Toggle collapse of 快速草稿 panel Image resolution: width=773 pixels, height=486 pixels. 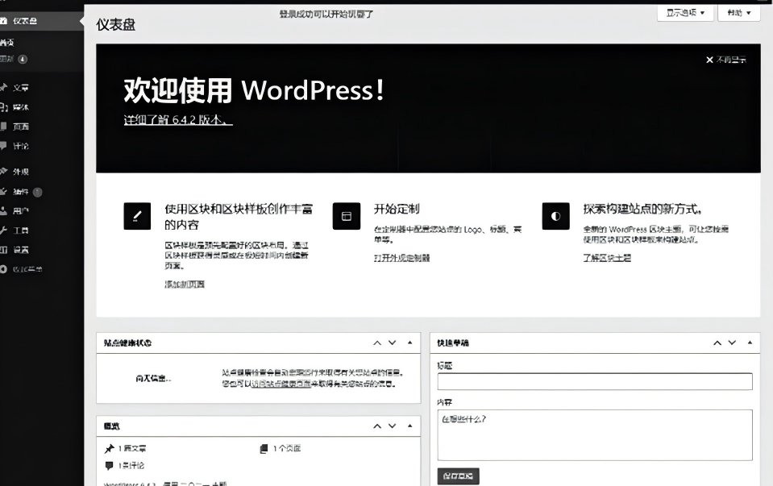click(750, 343)
